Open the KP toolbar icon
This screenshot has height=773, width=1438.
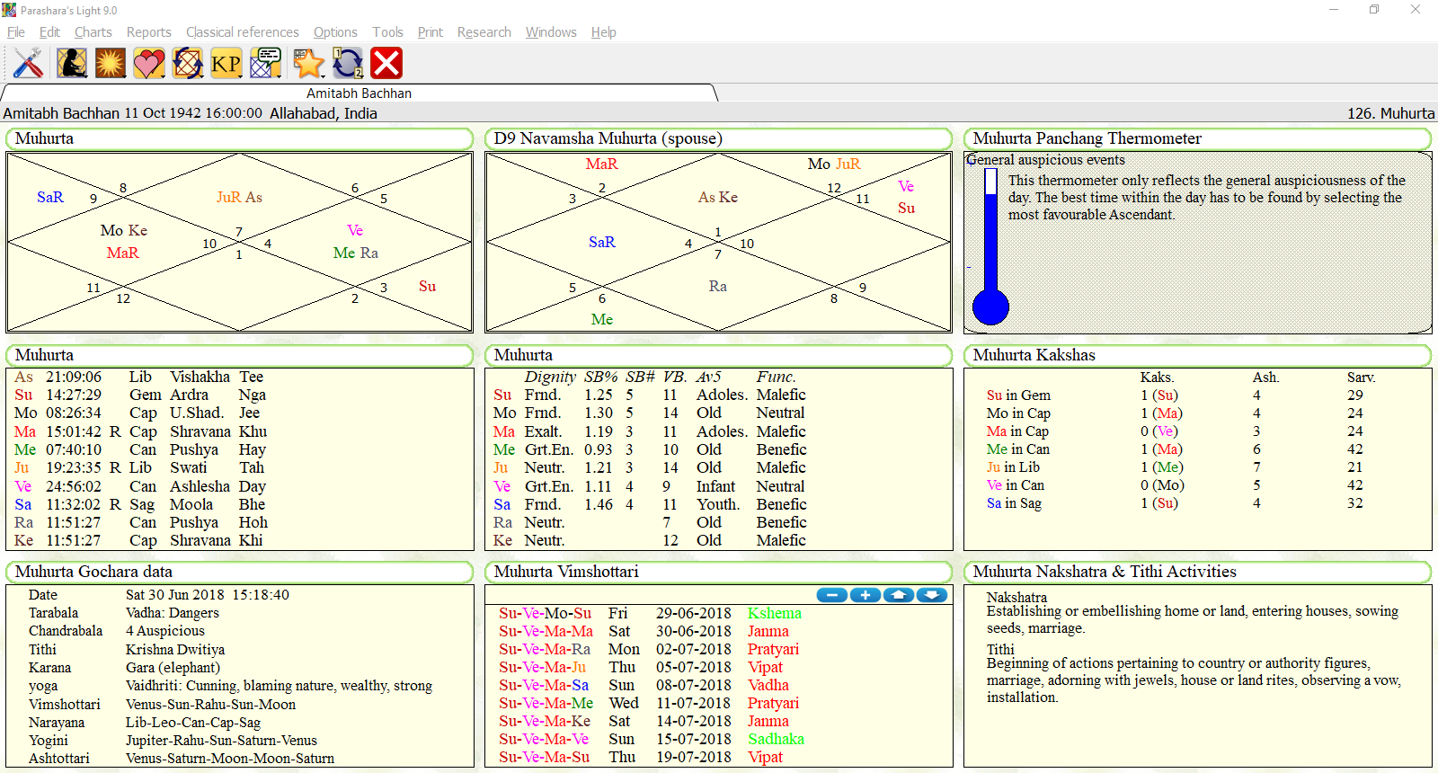tap(226, 63)
